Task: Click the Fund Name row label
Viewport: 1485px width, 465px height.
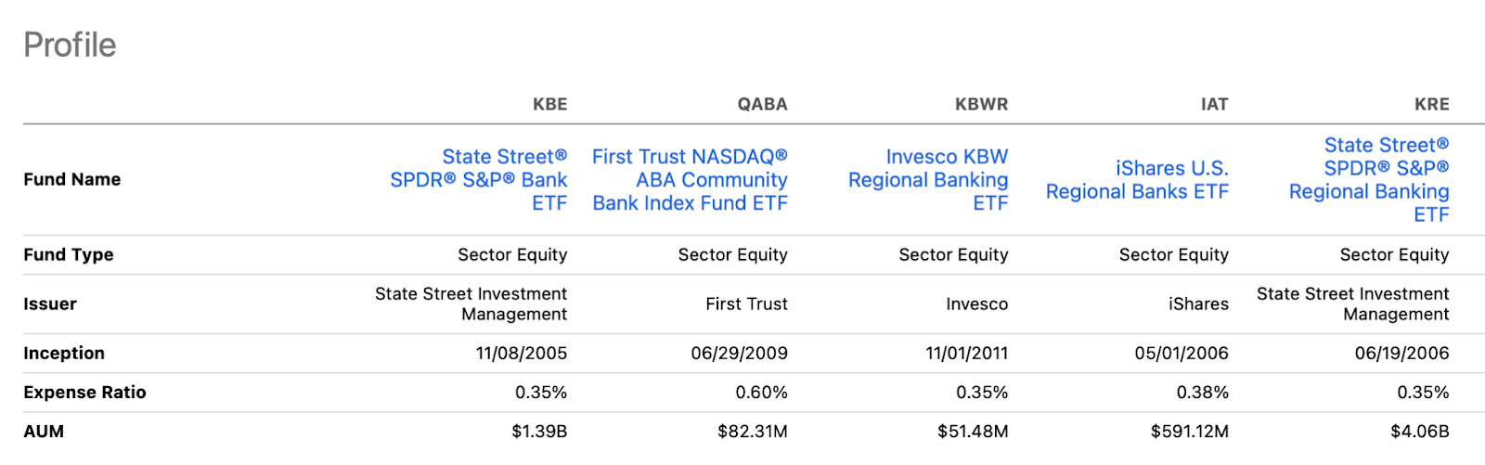Action: coord(72,180)
